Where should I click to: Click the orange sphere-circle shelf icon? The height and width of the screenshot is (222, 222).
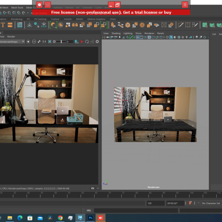click(142, 25)
